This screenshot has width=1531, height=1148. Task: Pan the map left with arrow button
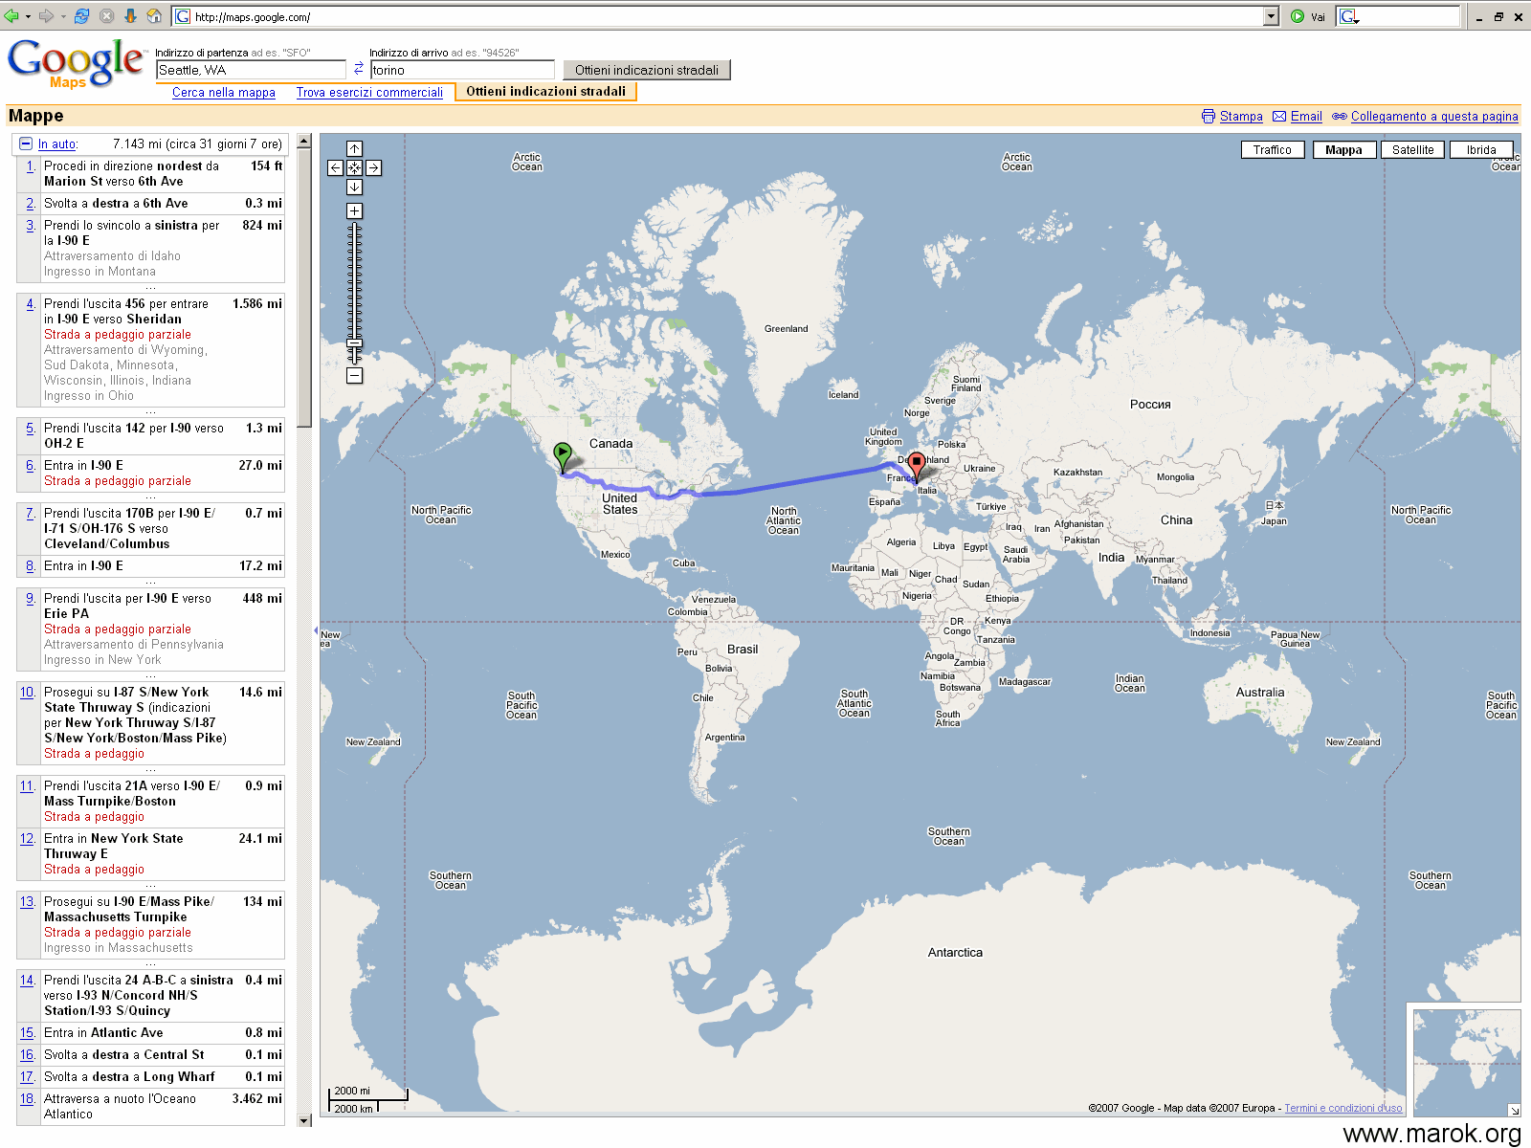(335, 168)
